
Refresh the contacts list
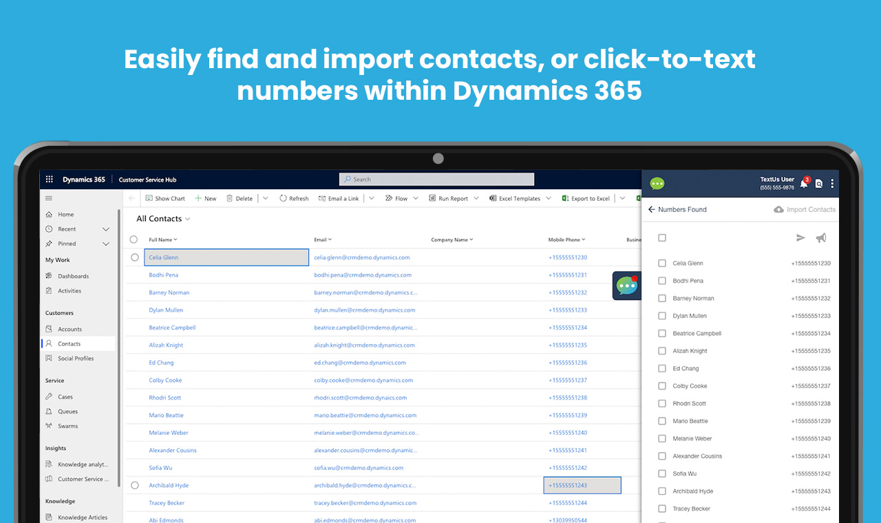click(294, 198)
